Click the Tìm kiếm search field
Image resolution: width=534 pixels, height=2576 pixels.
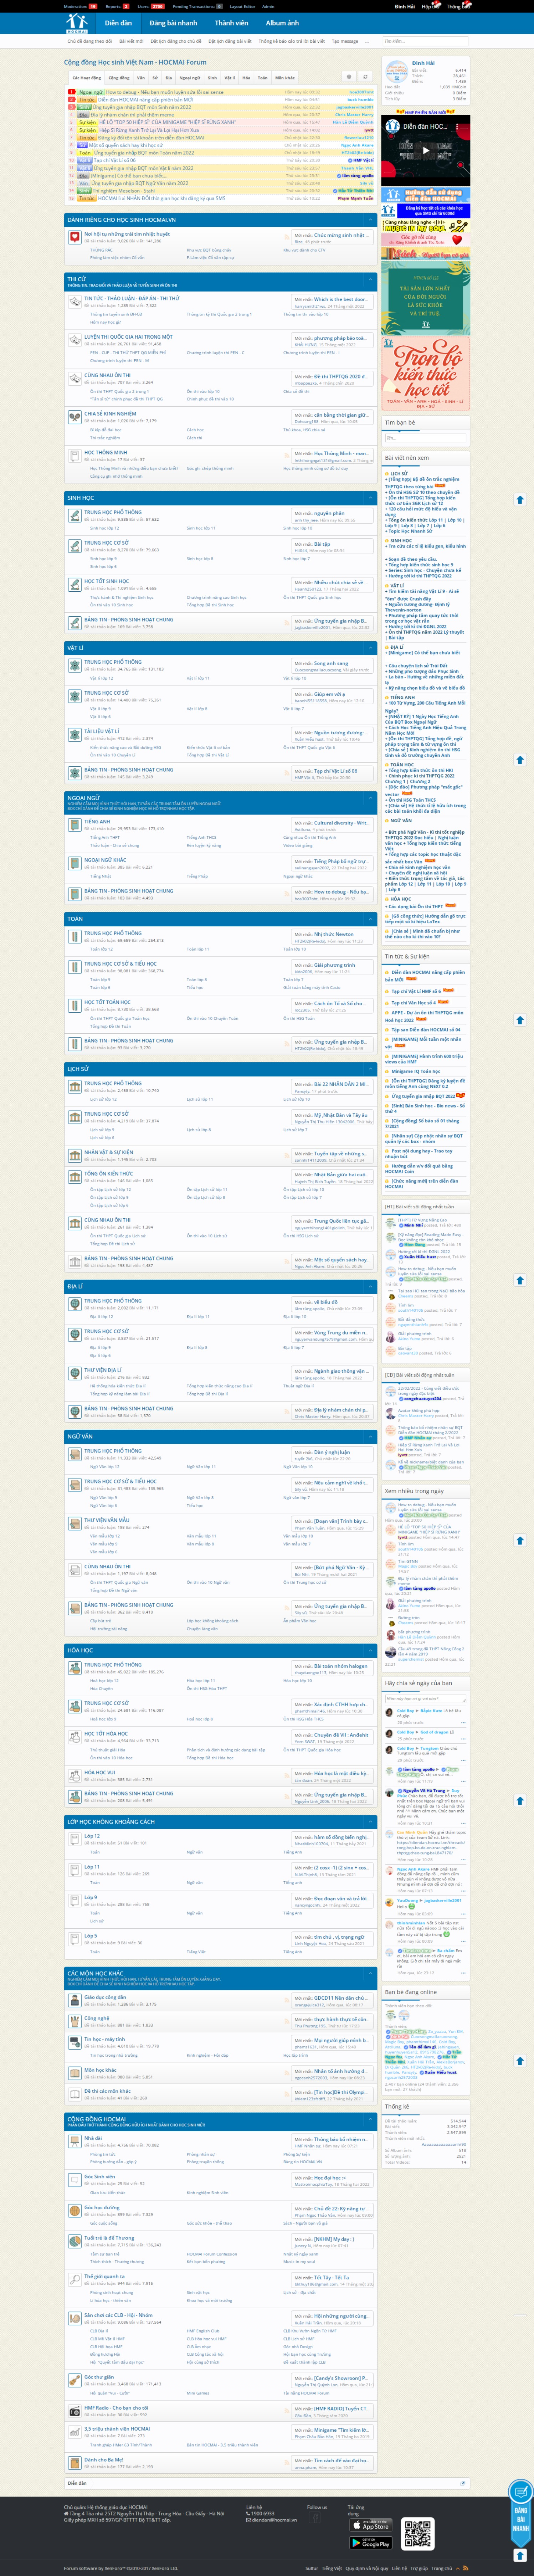[425, 41]
